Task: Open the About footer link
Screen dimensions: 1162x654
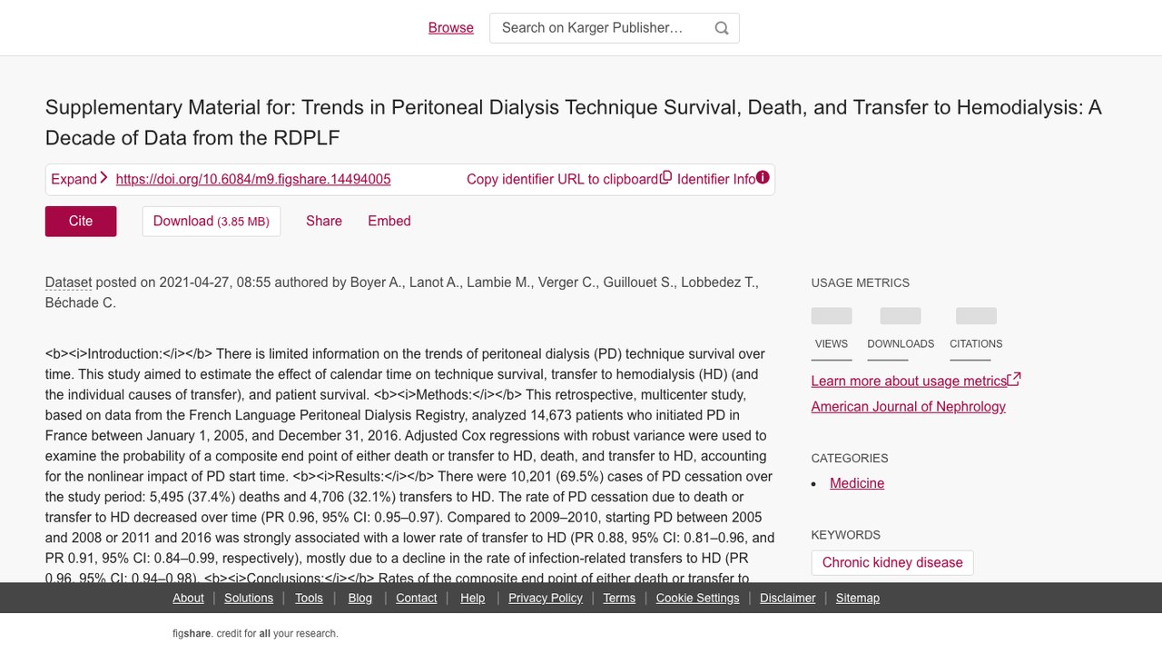Action: pos(189,598)
